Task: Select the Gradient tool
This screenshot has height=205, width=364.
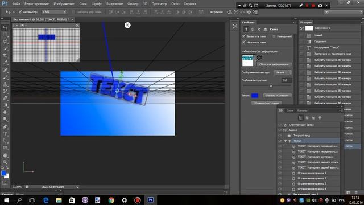Action: tap(5, 105)
